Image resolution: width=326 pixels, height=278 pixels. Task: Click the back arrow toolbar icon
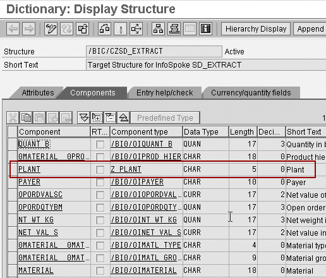click(x=13, y=28)
